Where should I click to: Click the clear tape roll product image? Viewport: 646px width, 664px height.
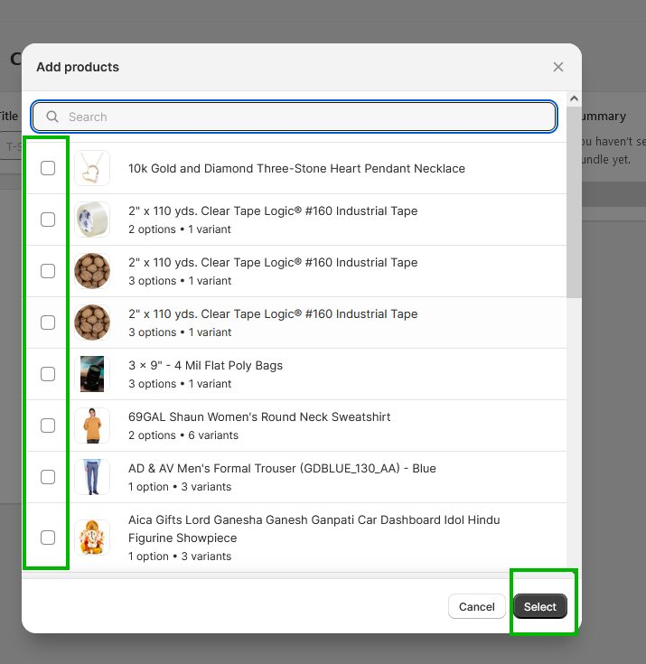click(92, 220)
